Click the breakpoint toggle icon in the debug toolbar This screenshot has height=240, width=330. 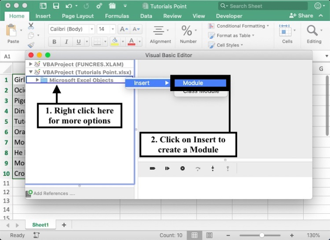pos(153,168)
